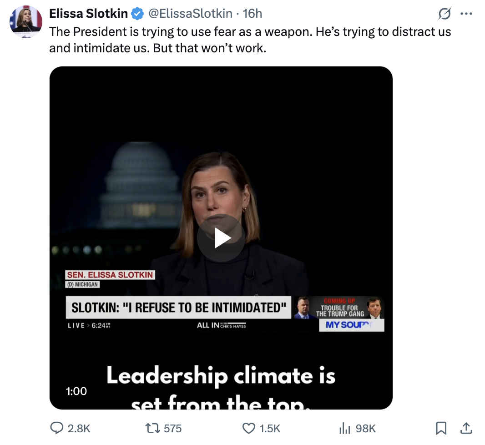Open the share icon
Viewport: 485px width, 445px height.
click(x=466, y=428)
